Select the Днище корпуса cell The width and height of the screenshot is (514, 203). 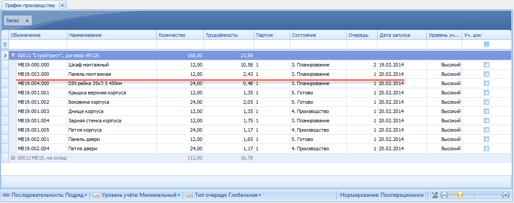point(112,111)
